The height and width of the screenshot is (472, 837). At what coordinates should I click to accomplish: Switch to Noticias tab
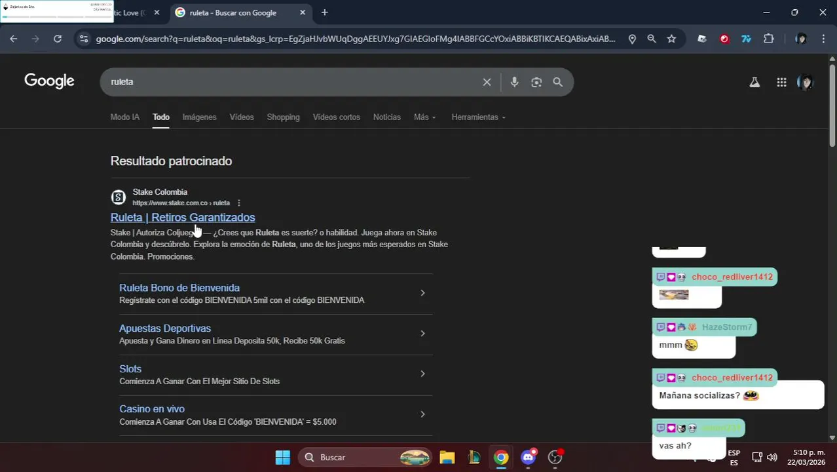387,117
